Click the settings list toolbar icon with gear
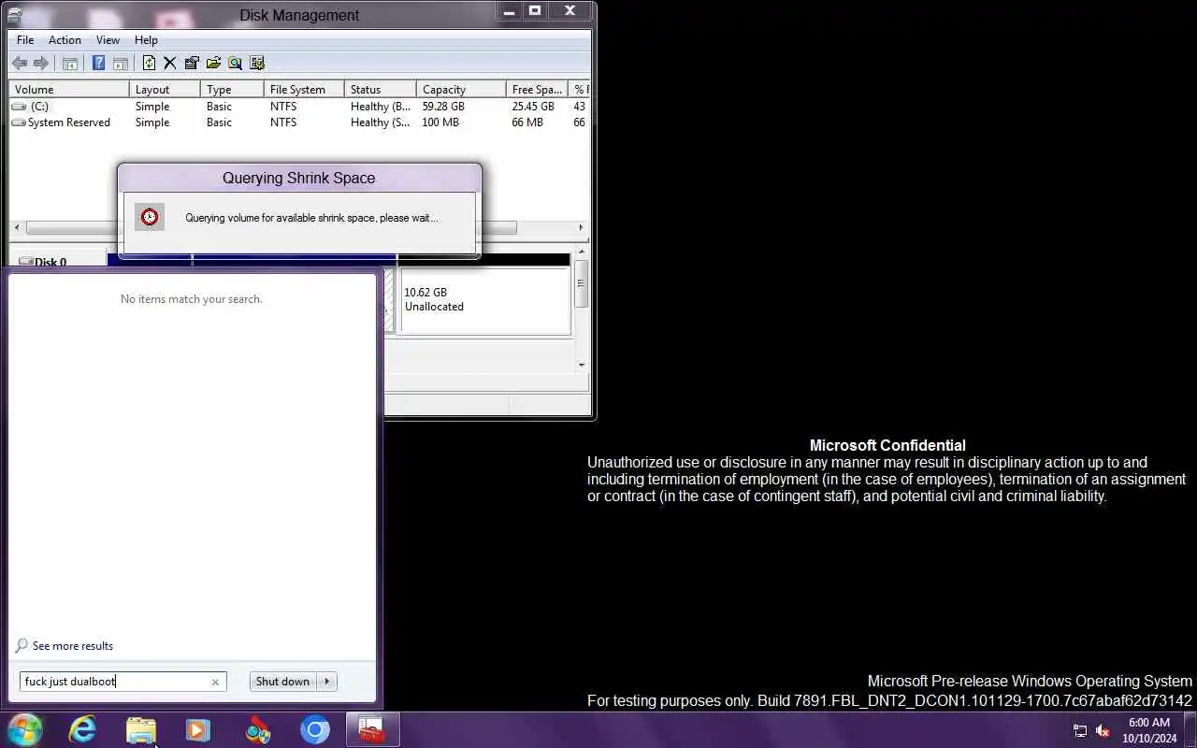This screenshot has height=748, width=1197. pos(257,64)
